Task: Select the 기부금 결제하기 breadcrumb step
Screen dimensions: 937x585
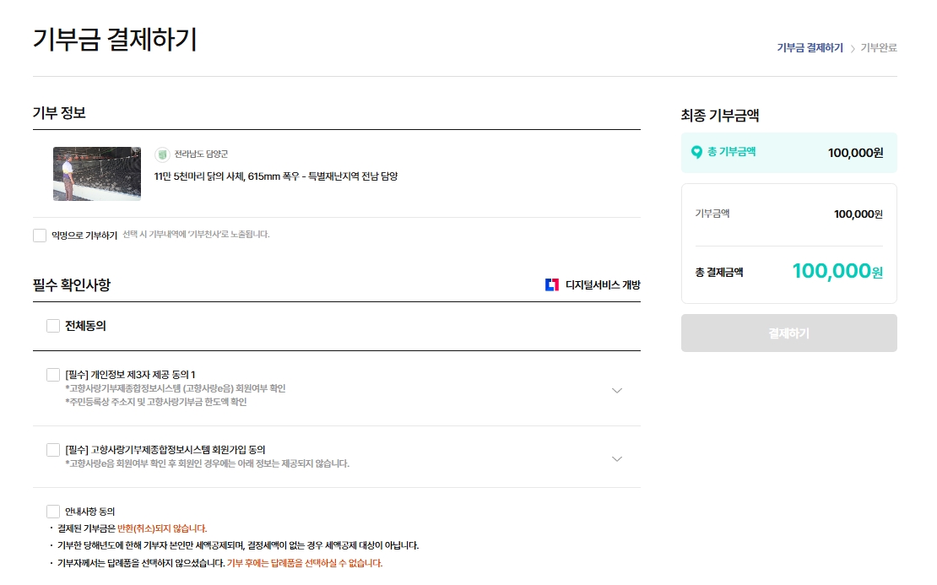Action: click(x=810, y=48)
